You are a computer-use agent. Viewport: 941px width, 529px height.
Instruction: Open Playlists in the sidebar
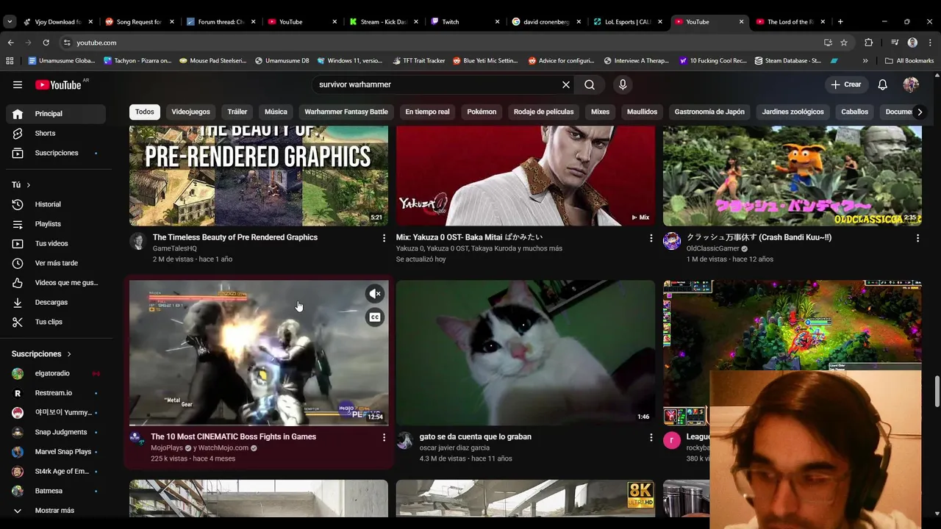[x=56, y=224]
